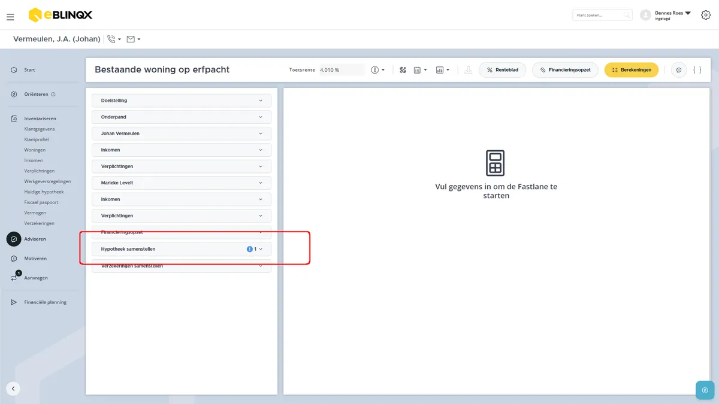The width and height of the screenshot is (719, 404).
Task: Select Motiveren in the sidebar
Action: click(x=35, y=259)
